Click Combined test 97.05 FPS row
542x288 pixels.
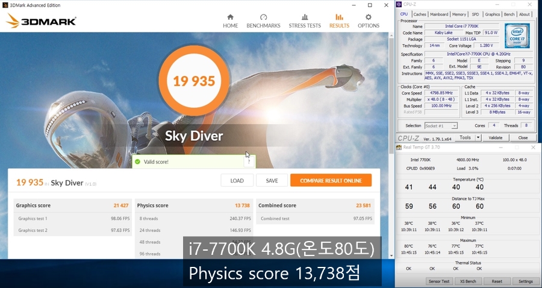[316, 219]
